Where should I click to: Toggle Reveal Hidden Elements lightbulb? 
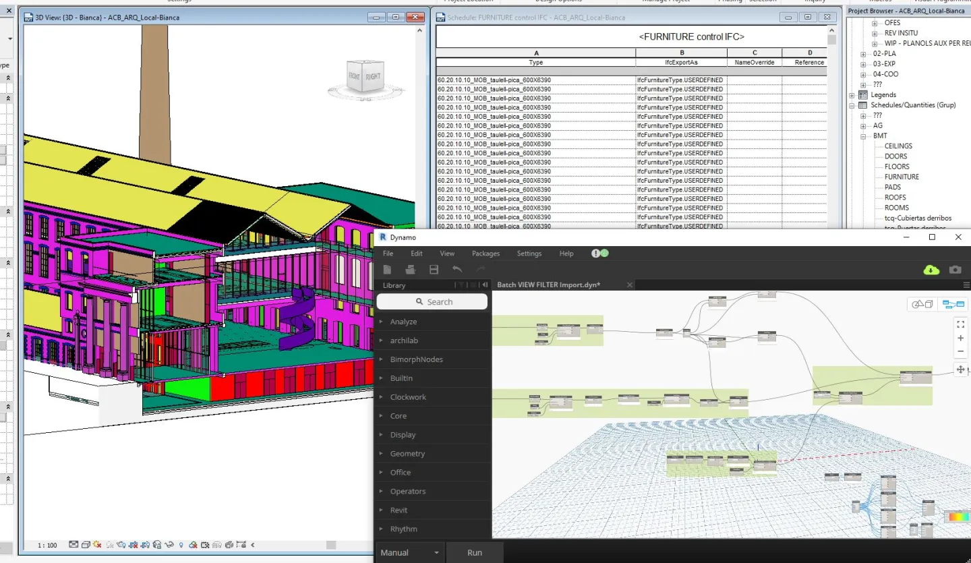pyautogui.click(x=181, y=545)
